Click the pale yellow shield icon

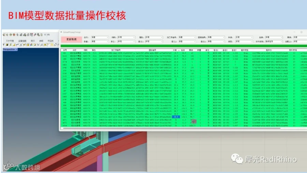[35, 45]
